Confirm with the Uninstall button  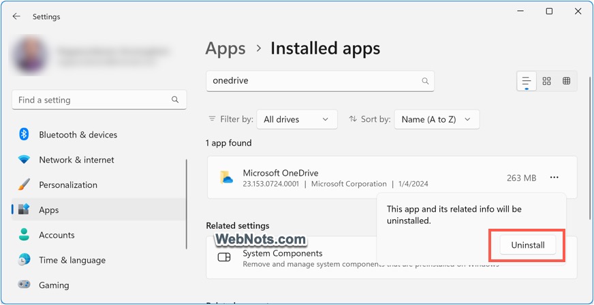[528, 245]
